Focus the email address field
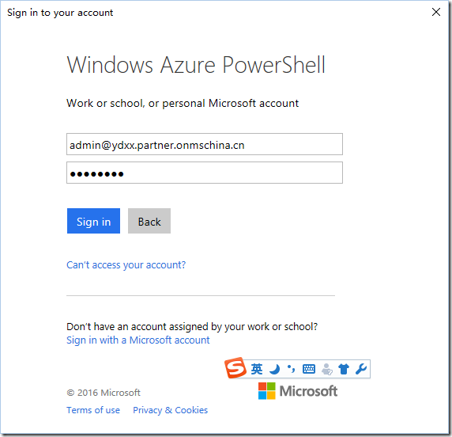This screenshot has height=437, width=452. click(205, 144)
